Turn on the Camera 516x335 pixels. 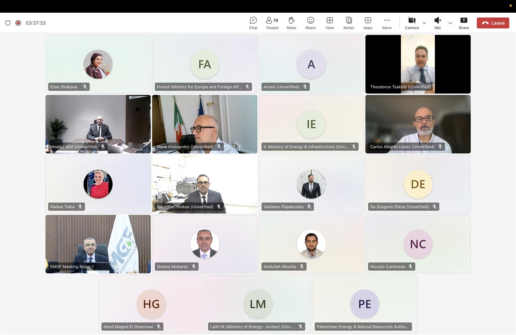[412, 23]
